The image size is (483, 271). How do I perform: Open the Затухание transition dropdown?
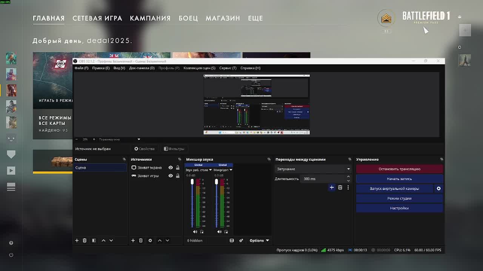[313, 169]
